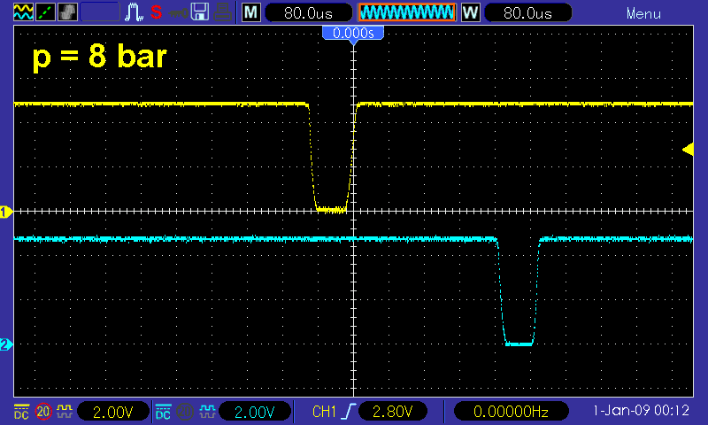Click the CH2 DC coupling icon

pyautogui.click(x=163, y=412)
